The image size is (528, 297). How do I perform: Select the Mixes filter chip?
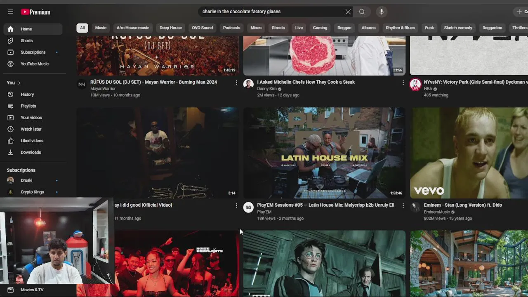(256, 28)
